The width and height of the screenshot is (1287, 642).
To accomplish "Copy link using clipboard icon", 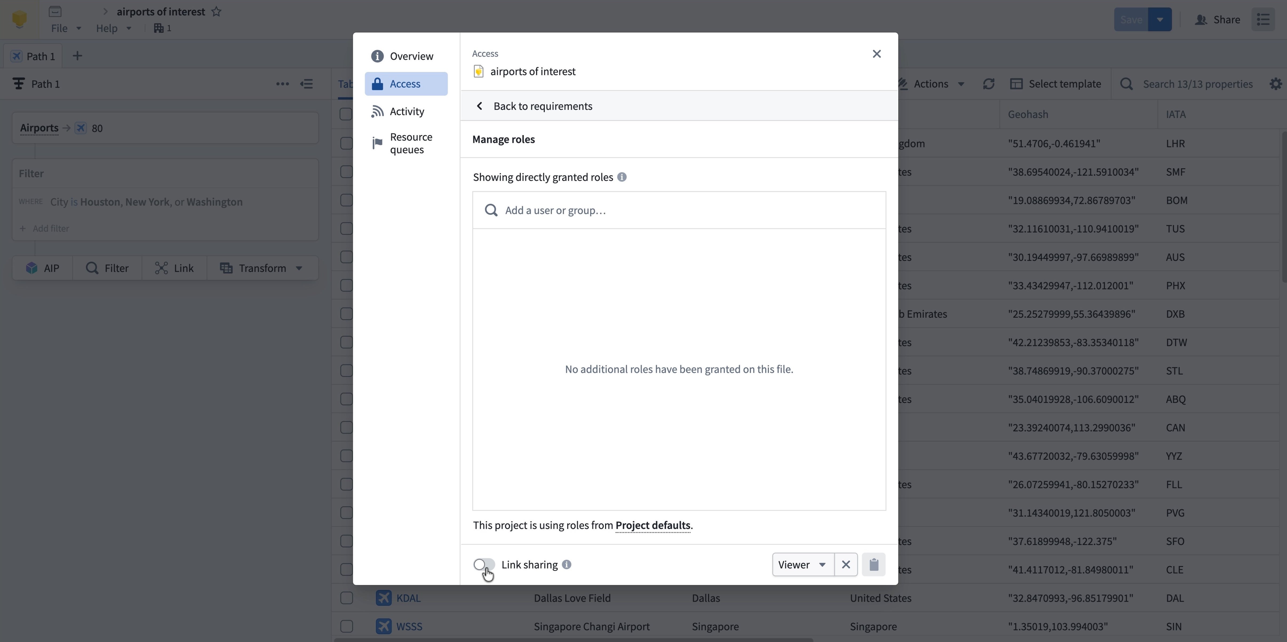I will [x=874, y=564].
